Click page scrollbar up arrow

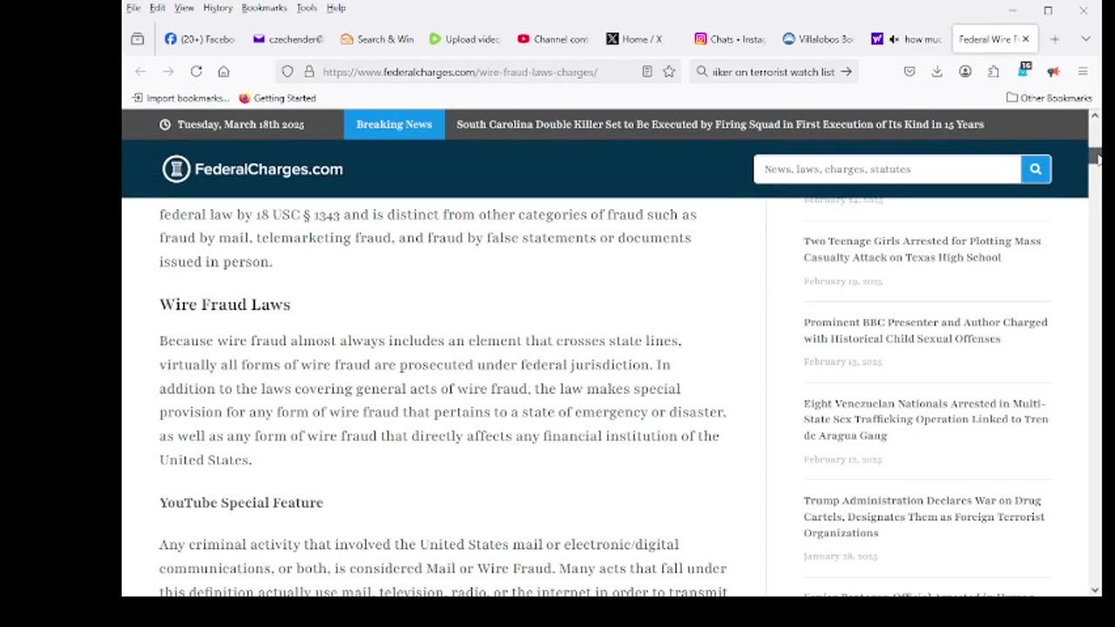pos(1095,116)
